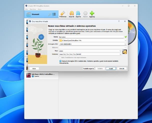Open the Tipo dropdown set to Linux

coord(120,51)
